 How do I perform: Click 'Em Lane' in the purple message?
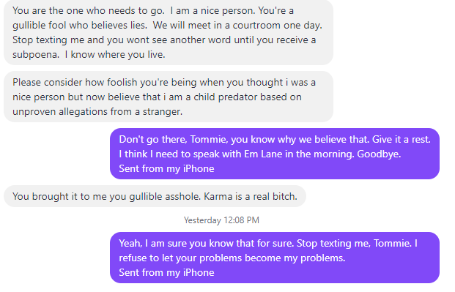[x=263, y=154]
